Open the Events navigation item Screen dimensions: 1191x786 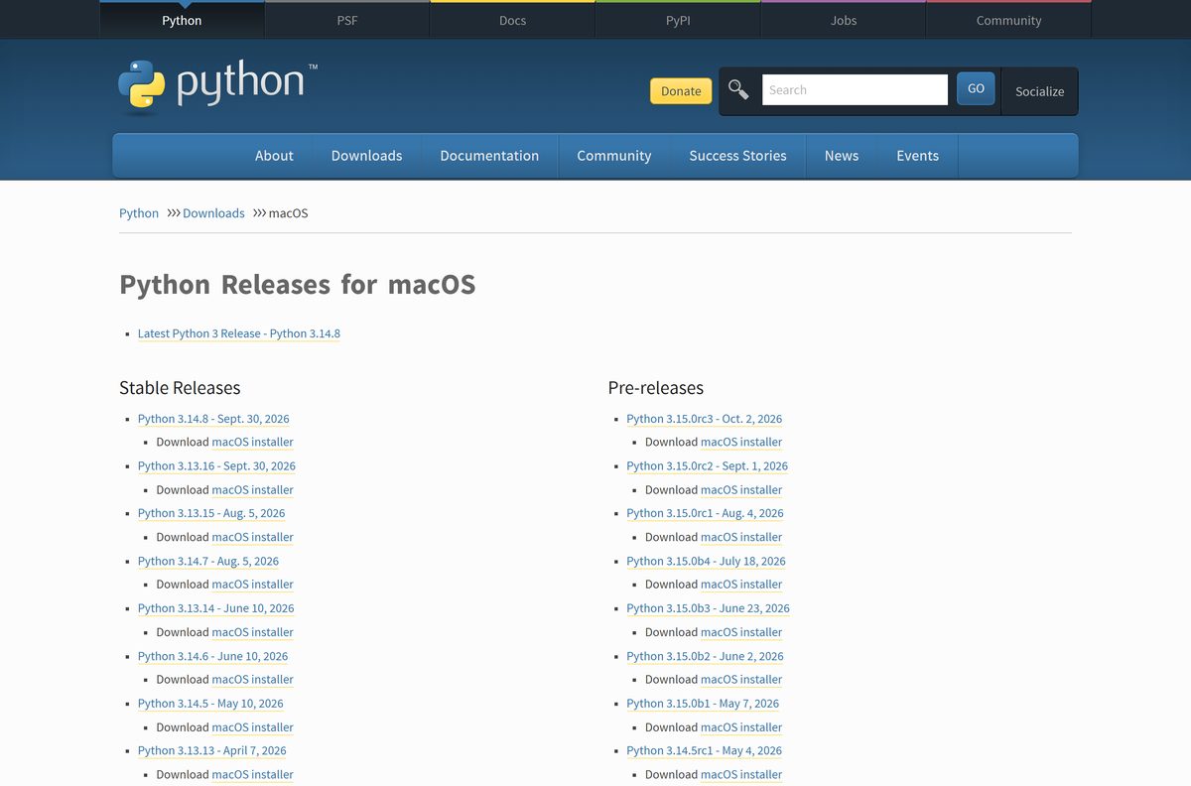click(x=917, y=156)
